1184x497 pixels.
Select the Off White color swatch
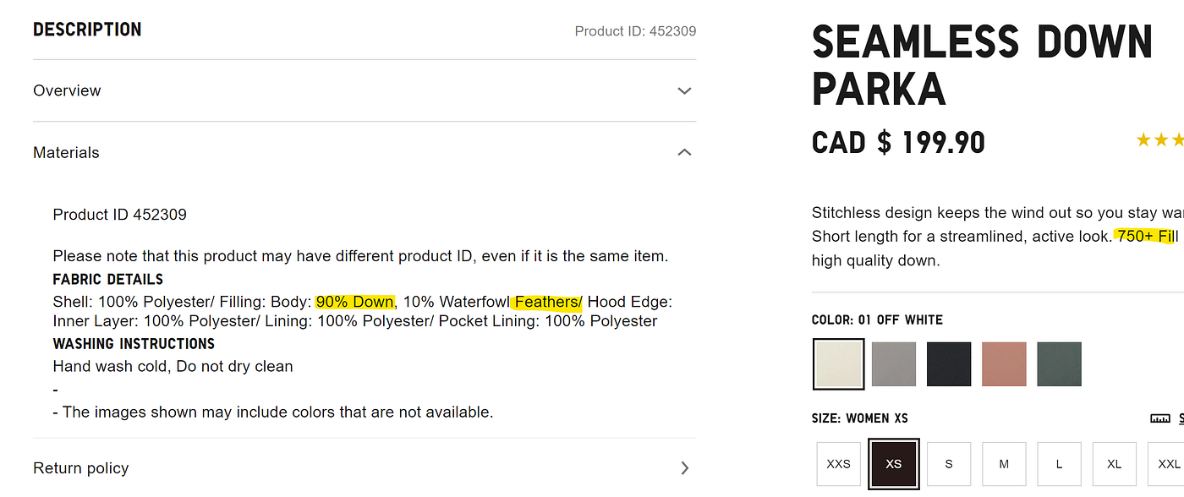[839, 364]
